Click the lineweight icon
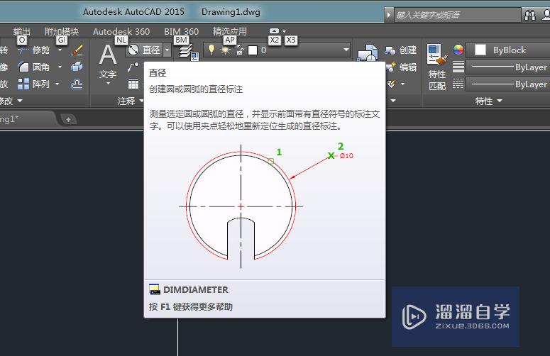This screenshot has width=550, height=356. [x=458, y=67]
